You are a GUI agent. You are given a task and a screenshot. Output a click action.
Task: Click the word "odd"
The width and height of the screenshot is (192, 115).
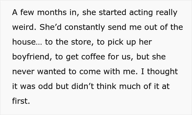point(46,86)
